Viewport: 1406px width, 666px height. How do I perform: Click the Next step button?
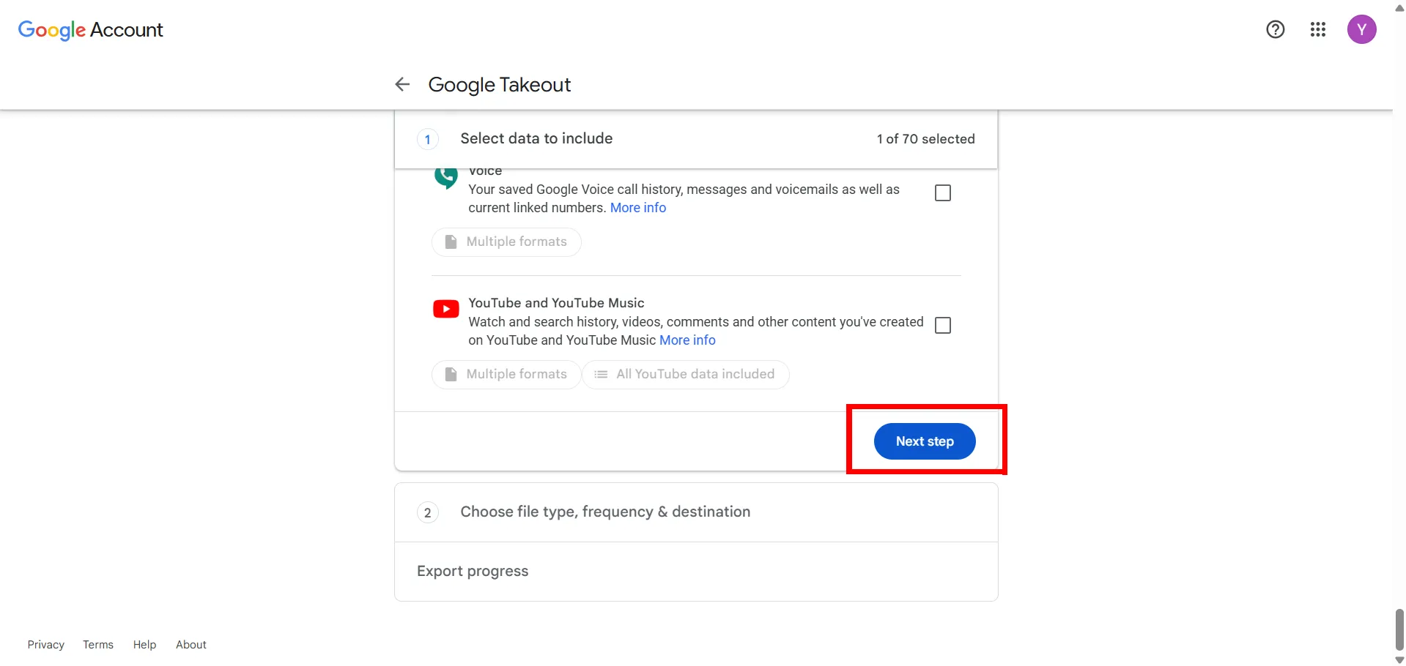924,441
